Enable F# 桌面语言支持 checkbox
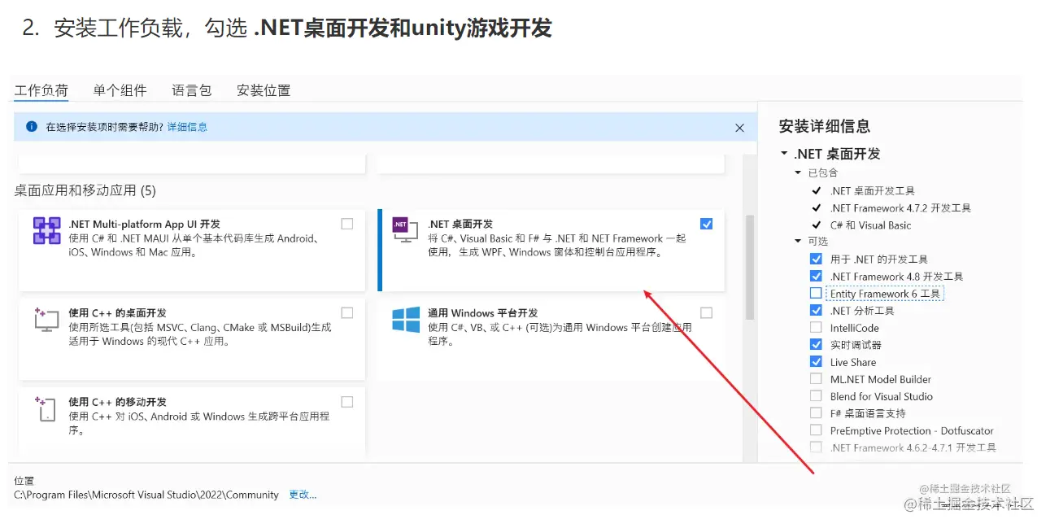1050x528 pixels. tap(816, 413)
